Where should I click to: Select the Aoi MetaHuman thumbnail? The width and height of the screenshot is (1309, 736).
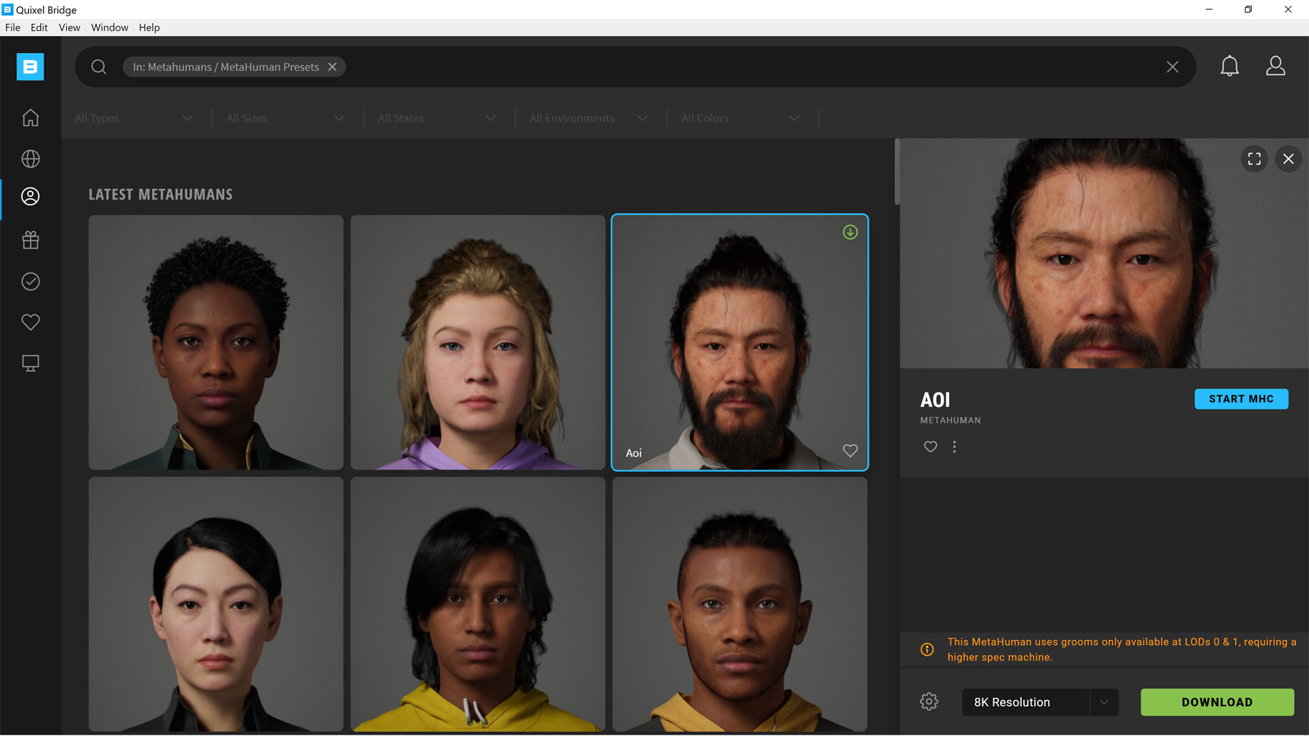pos(740,342)
